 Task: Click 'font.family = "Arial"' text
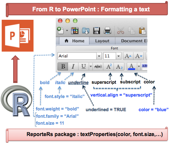[57, 116]
